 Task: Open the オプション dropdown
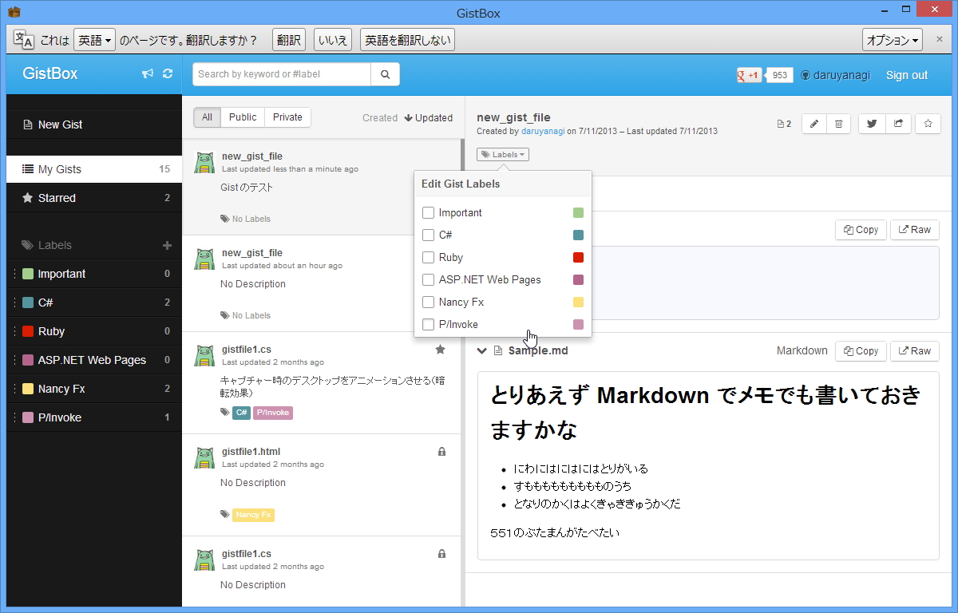(893, 40)
